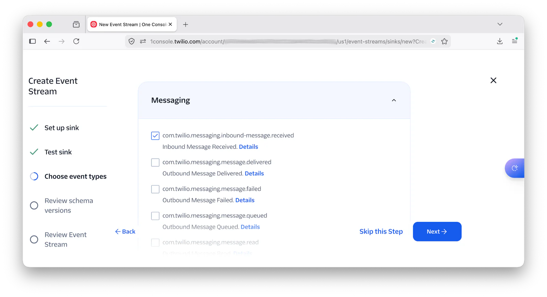Screen dimensions: 547x297
Task: Open the tracking protection shield icon
Action: 132,41
